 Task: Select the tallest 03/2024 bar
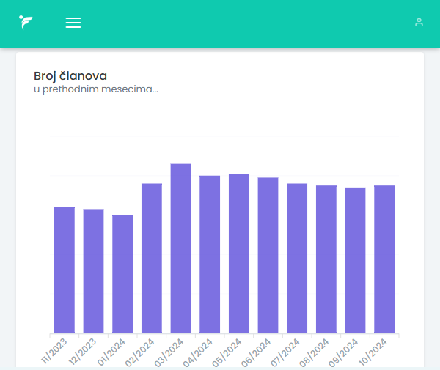[x=180, y=248]
